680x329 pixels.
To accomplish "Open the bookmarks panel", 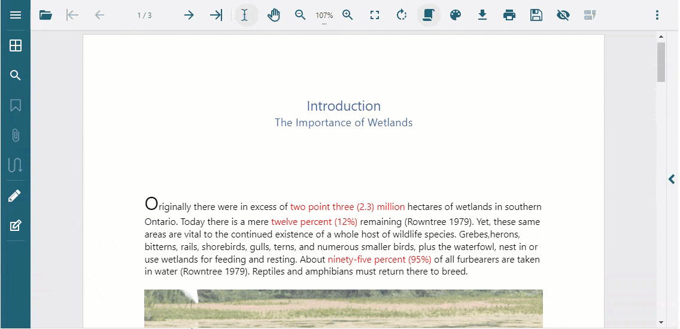I will point(16,105).
